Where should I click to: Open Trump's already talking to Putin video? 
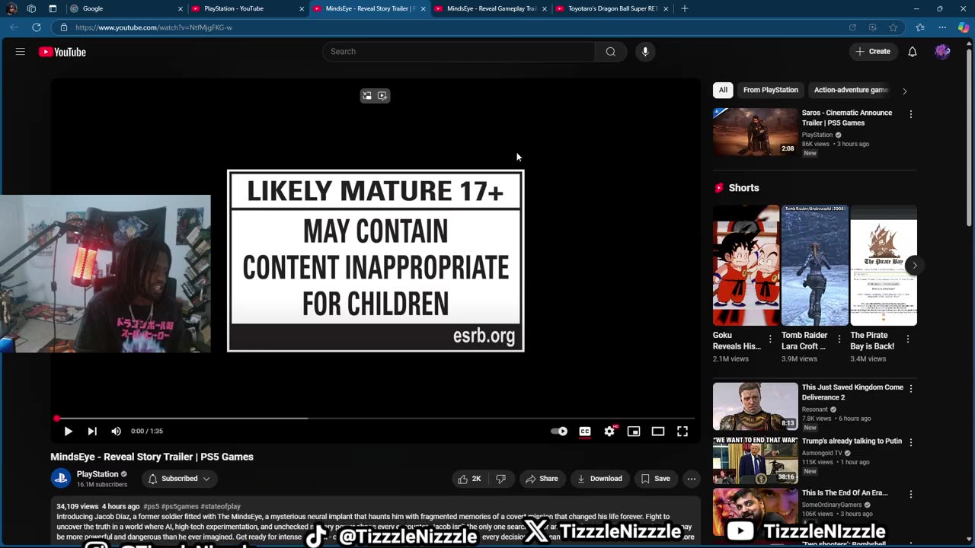[x=755, y=460]
